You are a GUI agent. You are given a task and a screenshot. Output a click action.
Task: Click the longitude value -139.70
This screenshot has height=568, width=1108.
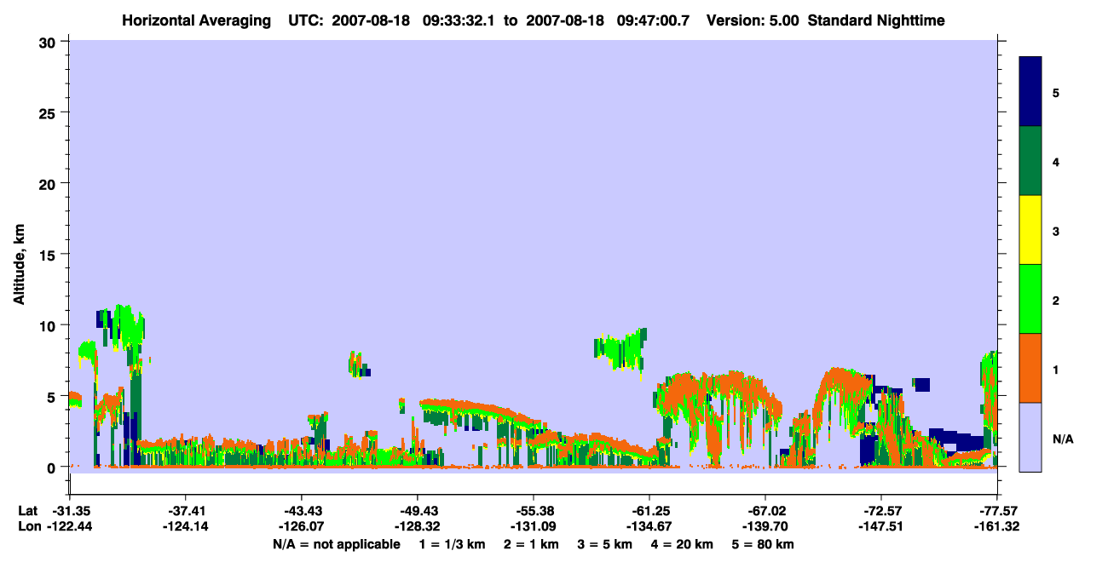point(765,527)
